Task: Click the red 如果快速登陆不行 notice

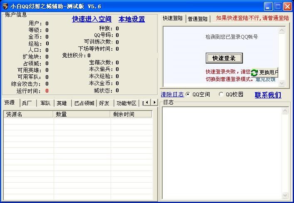Action: click(252, 18)
